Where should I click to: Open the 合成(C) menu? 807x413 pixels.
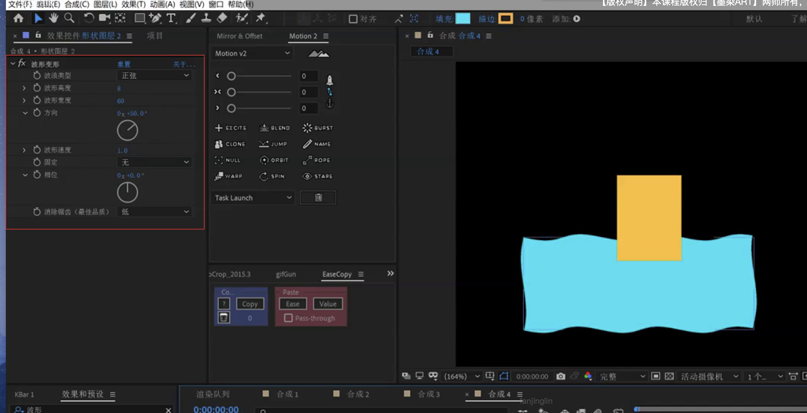(x=77, y=4)
